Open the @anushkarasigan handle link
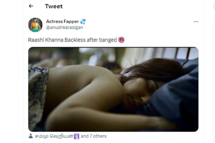215x143 pixels. 64,28
